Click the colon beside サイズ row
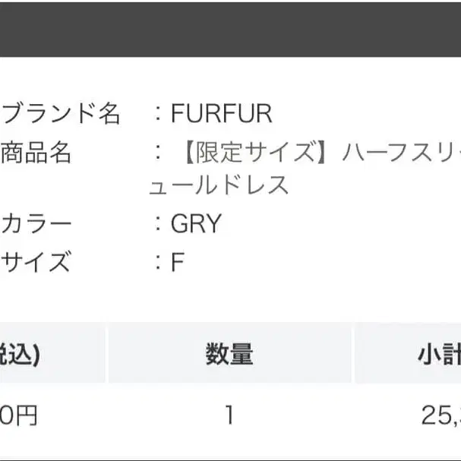This screenshot has height=461, width=461. coord(158,262)
